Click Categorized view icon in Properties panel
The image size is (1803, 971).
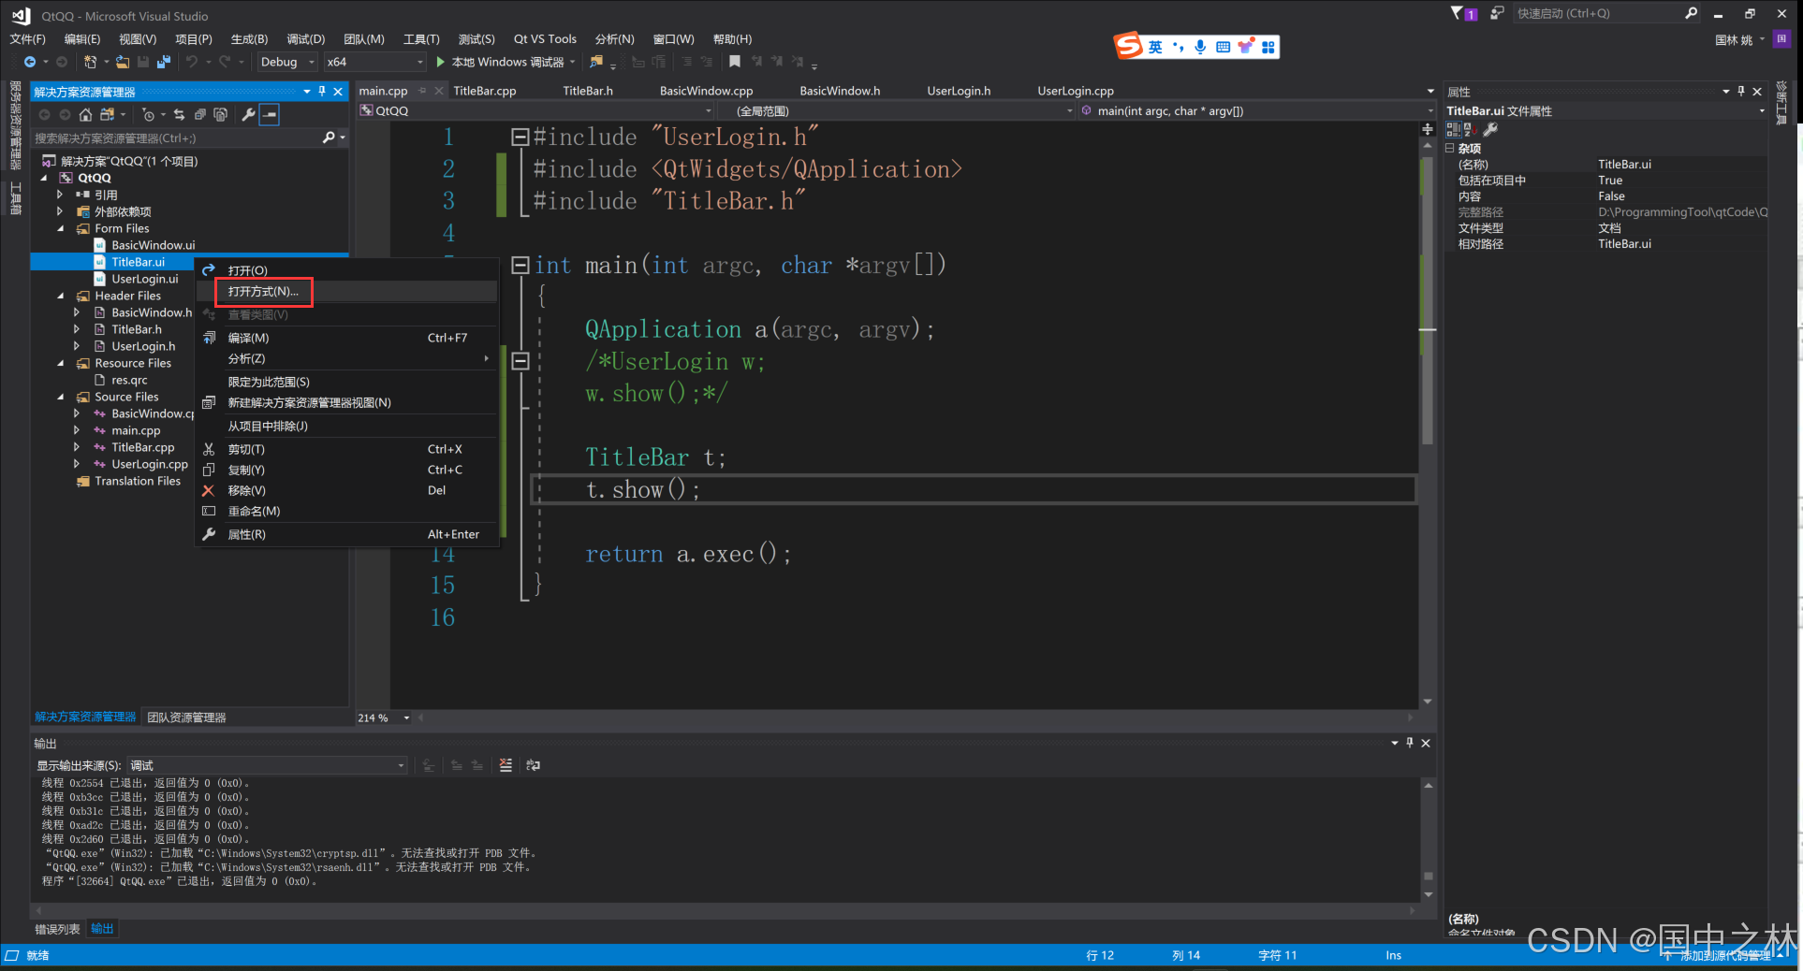pyautogui.click(x=1454, y=129)
